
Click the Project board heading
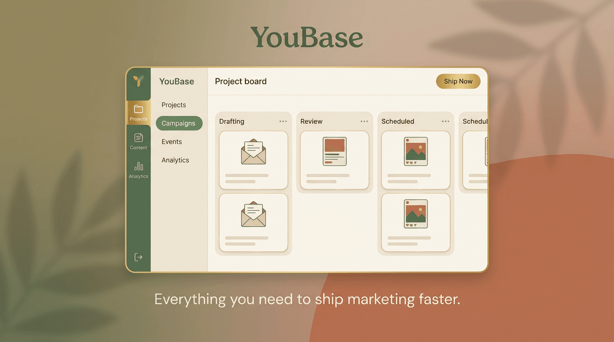241,81
